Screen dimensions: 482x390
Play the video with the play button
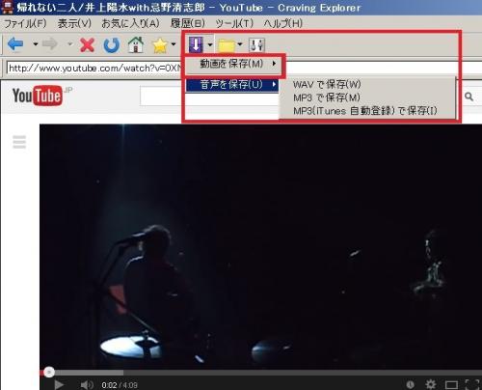tap(59, 384)
